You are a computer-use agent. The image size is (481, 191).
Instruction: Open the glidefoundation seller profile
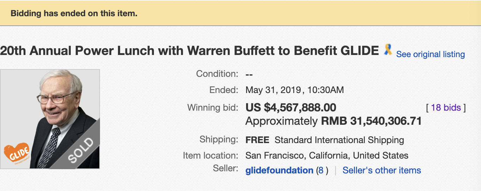(279, 171)
